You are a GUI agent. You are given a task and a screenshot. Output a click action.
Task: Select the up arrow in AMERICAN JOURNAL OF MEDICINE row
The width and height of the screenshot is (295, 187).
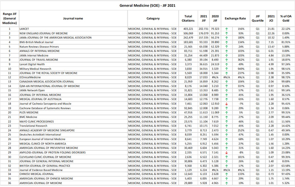pyautogui.click(x=227, y=183)
